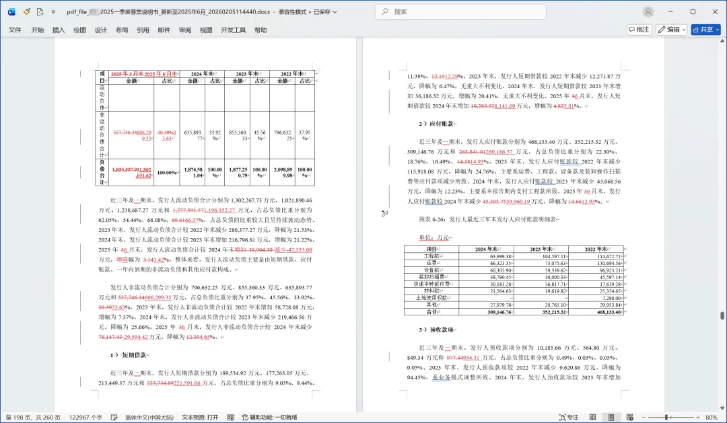Click the zoom out minus button
The width and height of the screenshot is (727, 423).
click(643, 418)
